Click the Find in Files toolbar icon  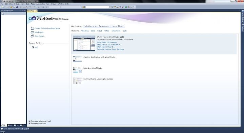click(x=84, y=7)
